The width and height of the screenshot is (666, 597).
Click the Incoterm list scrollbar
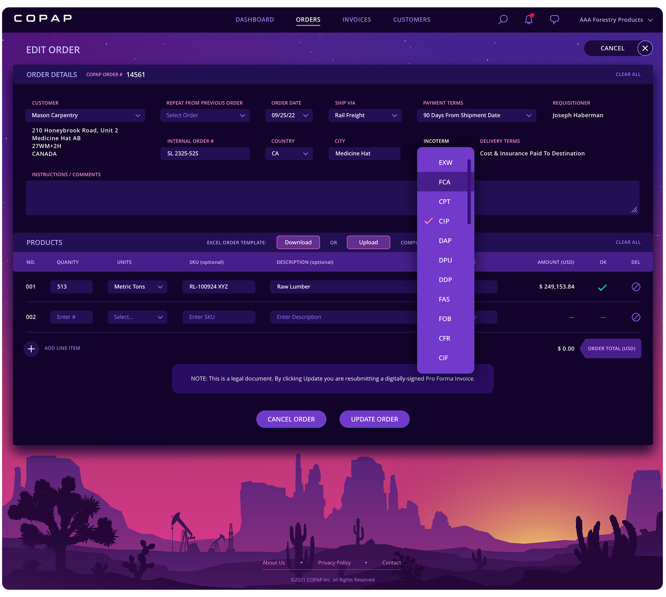[469, 192]
